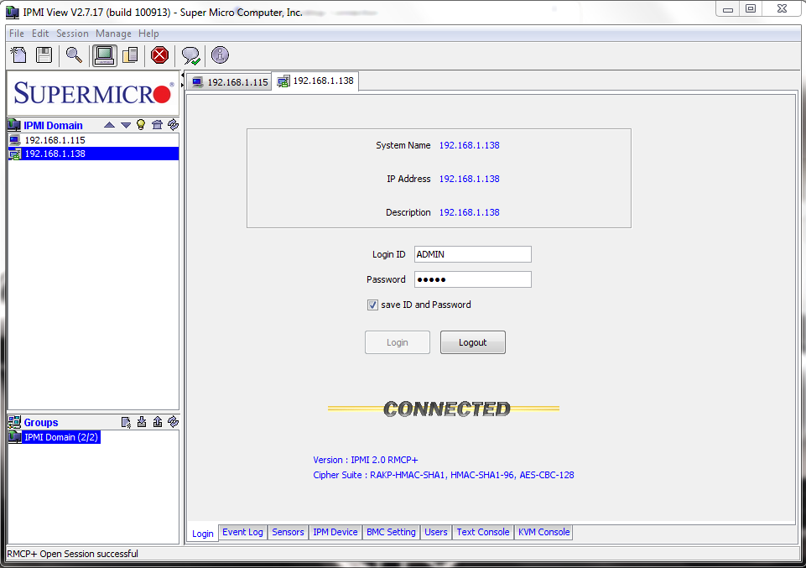Viewport: 806px width, 568px height.
Task: Click the computers icon beside Groups title
Action: pos(14,422)
